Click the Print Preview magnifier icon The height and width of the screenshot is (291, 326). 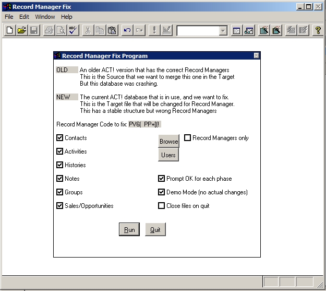point(61,30)
